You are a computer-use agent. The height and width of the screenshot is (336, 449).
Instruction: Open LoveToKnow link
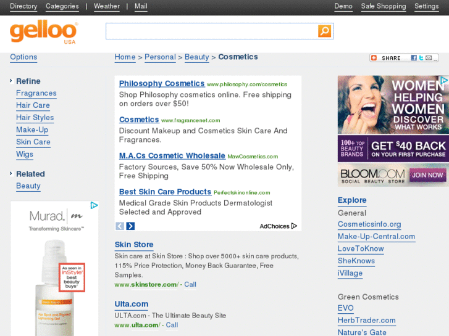click(361, 249)
